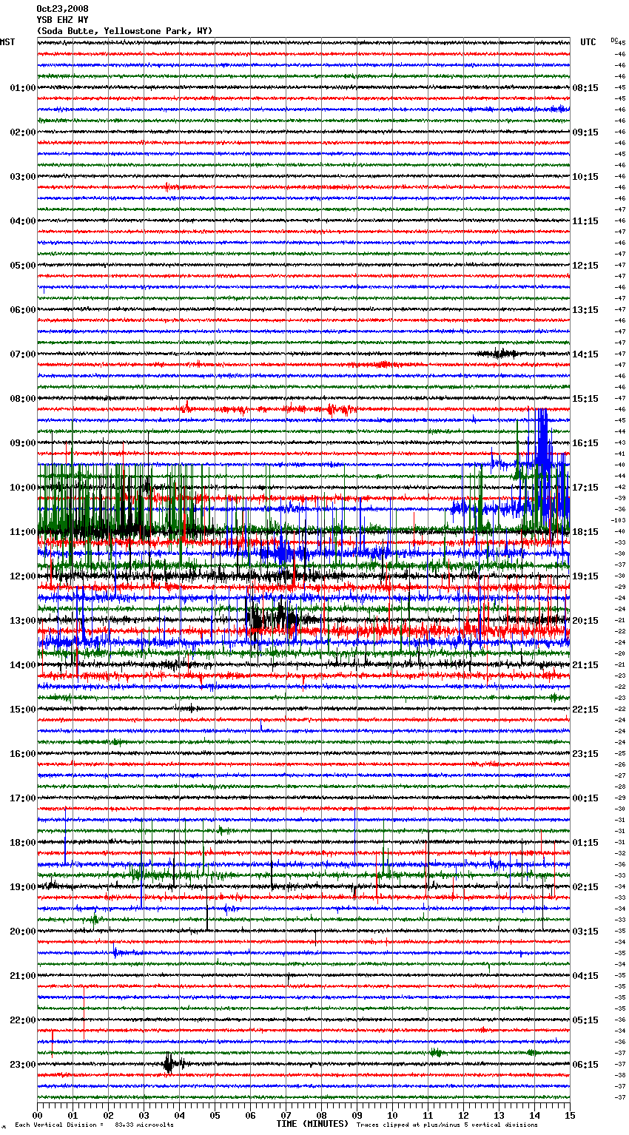Pick the "04:15" UTC time label
Image resolution: width=629 pixels, height=1135 pixels.
click(585, 976)
